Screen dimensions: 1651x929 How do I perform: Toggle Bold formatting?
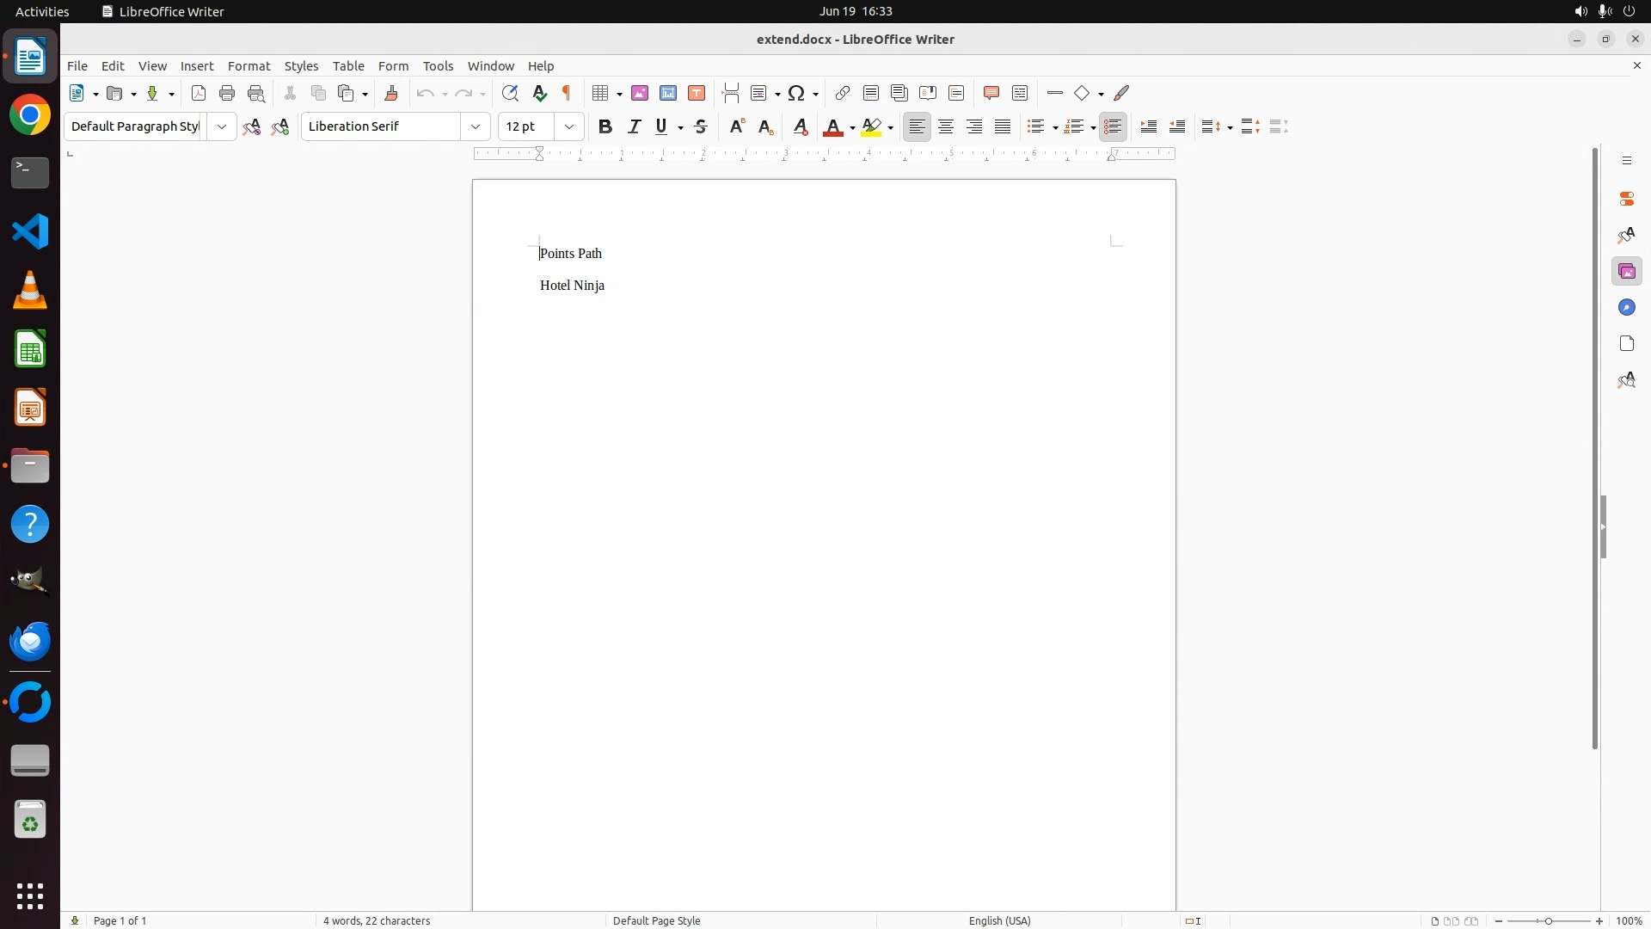605,126
